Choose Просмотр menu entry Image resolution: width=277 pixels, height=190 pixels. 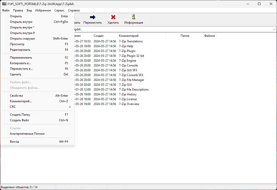(x=38, y=44)
